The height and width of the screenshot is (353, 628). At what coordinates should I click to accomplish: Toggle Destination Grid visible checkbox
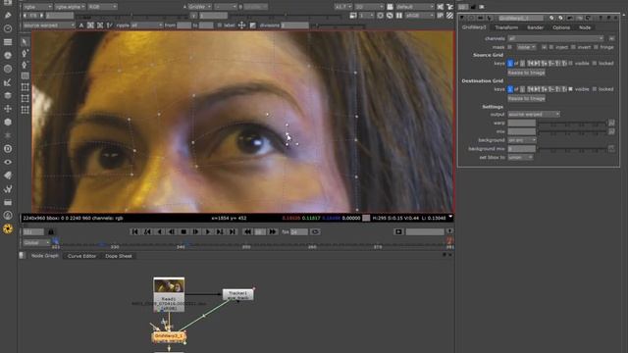tap(571, 89)
